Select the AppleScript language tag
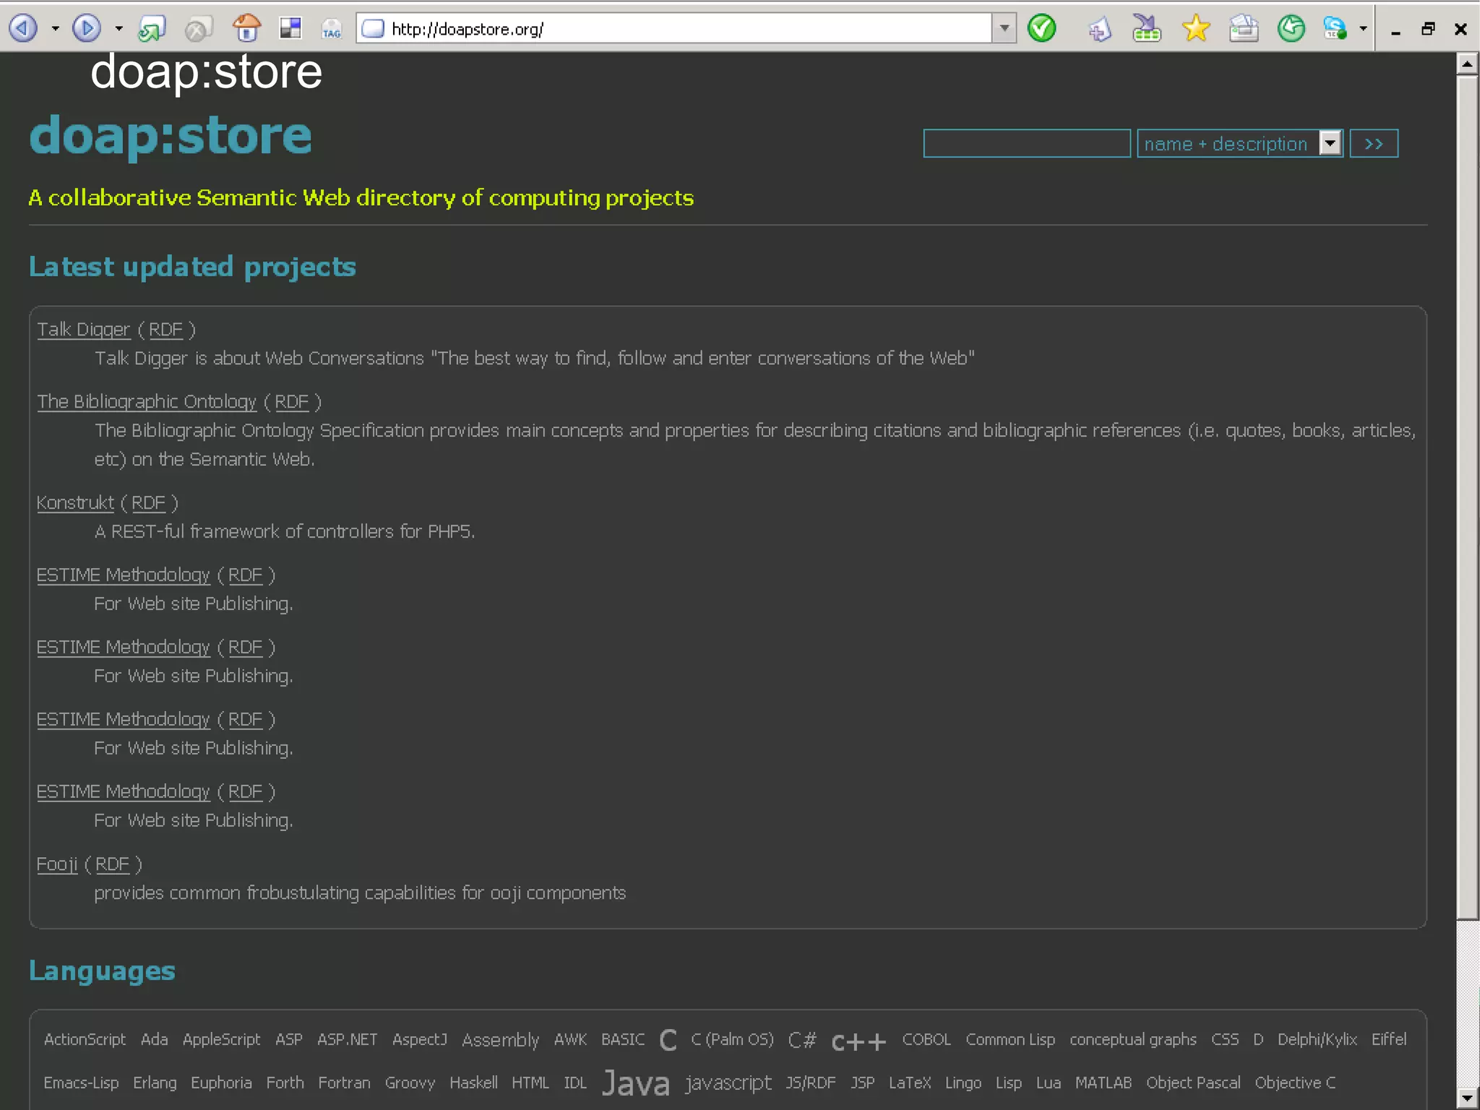 (x=221, y=1039)
